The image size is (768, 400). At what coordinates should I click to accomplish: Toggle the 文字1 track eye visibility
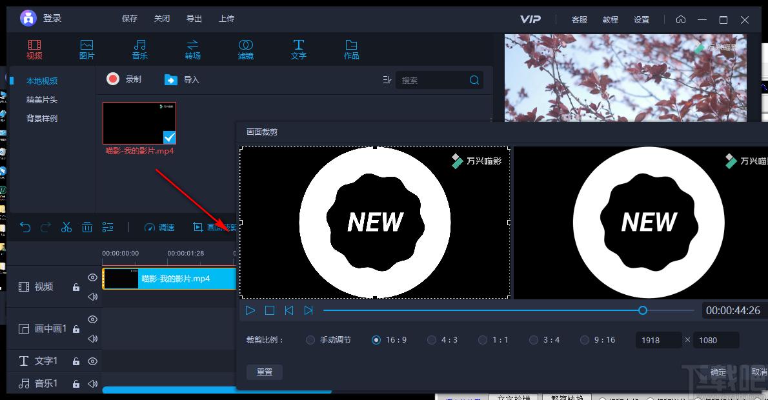(x=92, y=361)
